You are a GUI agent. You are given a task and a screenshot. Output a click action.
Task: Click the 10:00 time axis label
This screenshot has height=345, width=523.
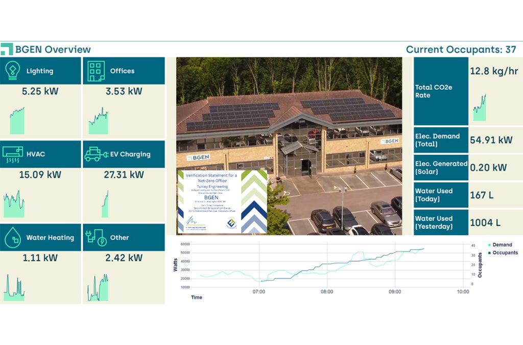click(x=463, y=291)
